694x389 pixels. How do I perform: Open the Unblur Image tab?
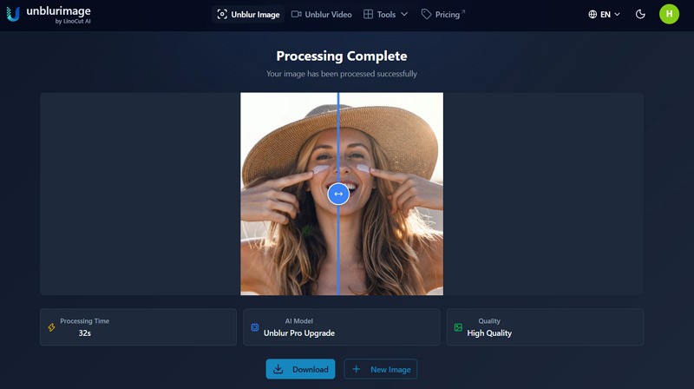coord(248,14)
